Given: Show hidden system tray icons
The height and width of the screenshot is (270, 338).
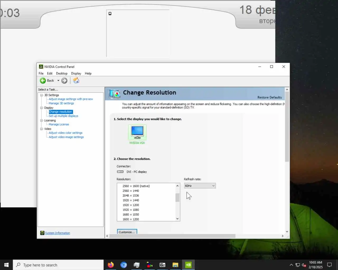Looking at the screenshot, I should [291, 265].
